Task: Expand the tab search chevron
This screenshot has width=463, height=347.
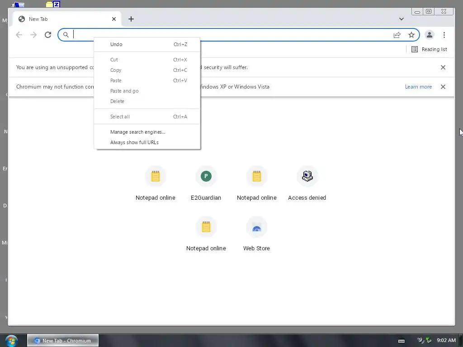Action: (402, 19)
